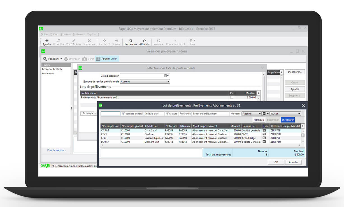This screenshot has width=344, height=207.
Task: Open the ? help menu
Action: click(98, 34)
